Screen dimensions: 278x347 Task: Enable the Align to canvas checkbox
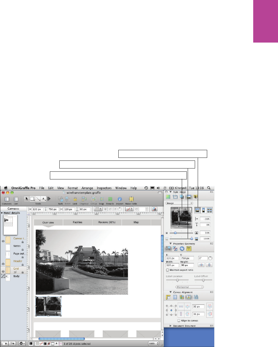click(x=179, y=320)
